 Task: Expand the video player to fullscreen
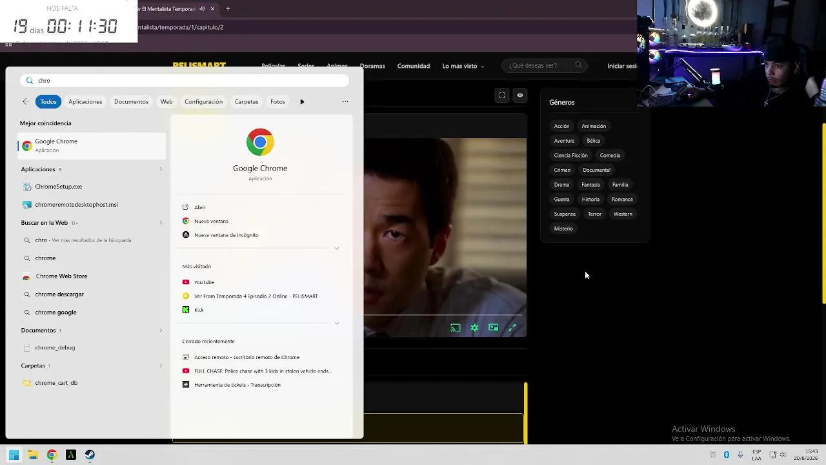tap(512, 327)
